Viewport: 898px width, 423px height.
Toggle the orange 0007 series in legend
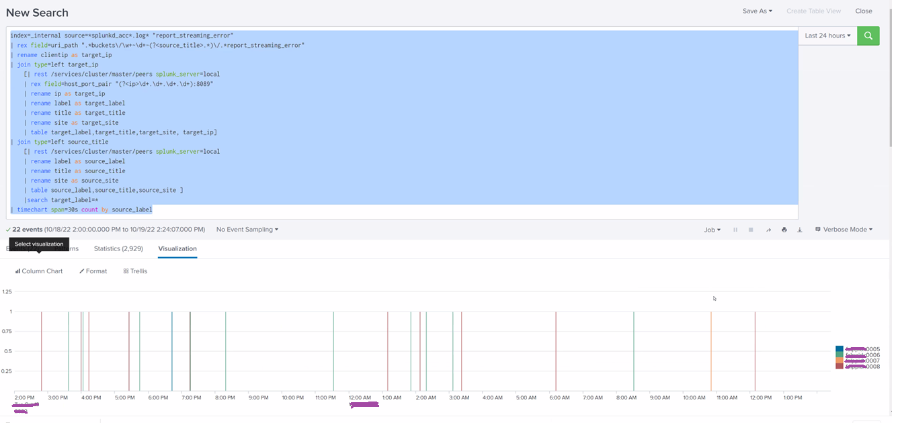point(840,361)
